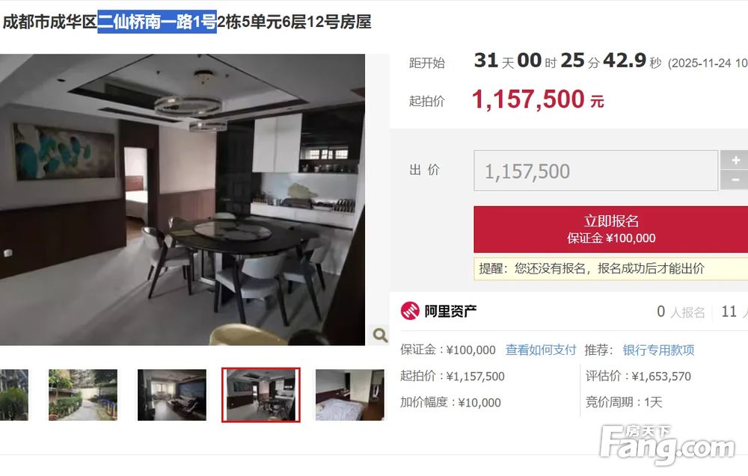This screenshot has height=476, width=748.
Task: Select the partially visible building exterior thumbnail
Action: pyautogui.click(x=13, y=395)
